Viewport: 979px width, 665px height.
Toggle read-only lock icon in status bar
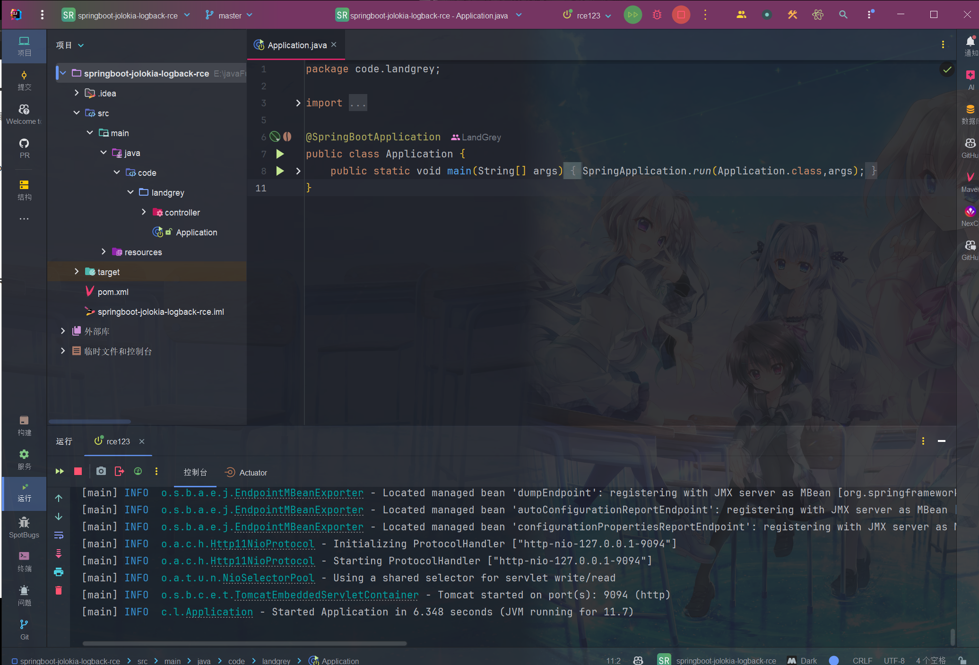tap(962, 660)
